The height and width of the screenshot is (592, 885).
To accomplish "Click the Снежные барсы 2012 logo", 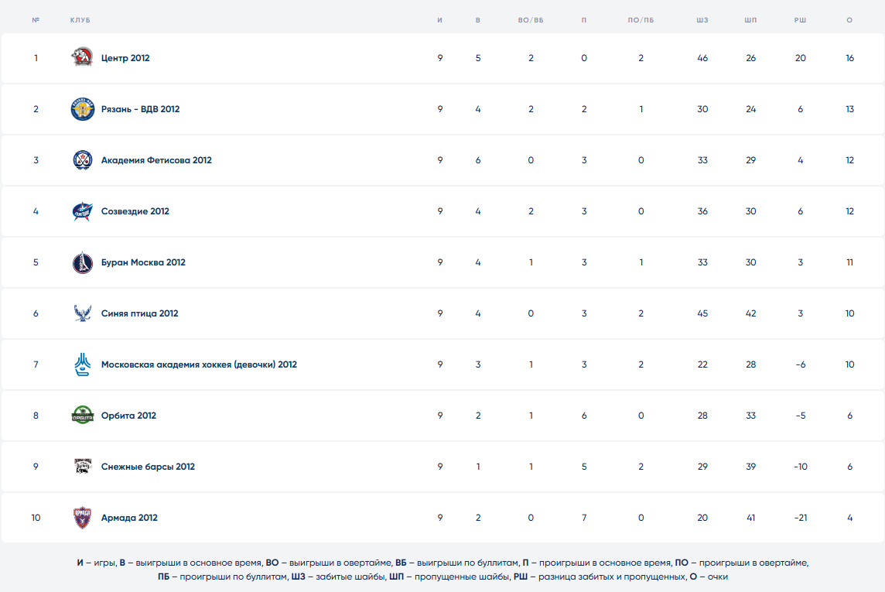I will pyautogui.click(x=82, y=467).
